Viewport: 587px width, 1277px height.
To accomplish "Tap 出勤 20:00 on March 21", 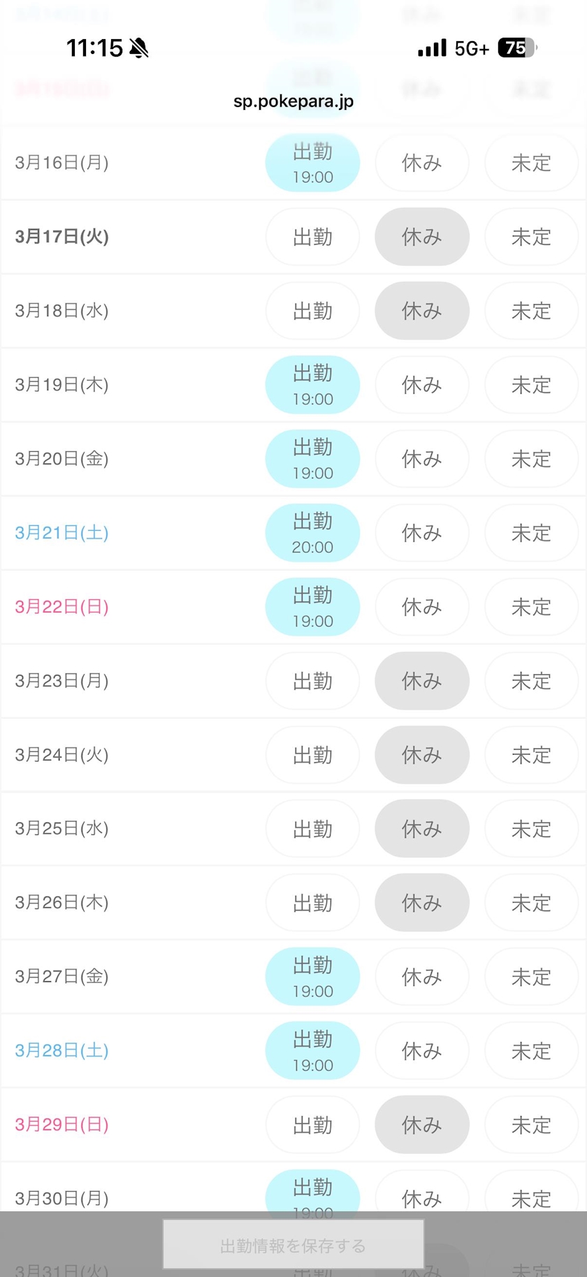I will click(x=312, y=533).
